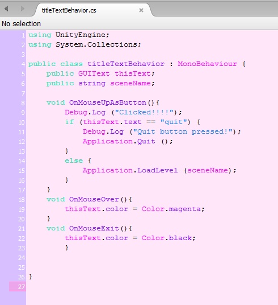
Task: Click the MonoBehaviour class name
Action: (207, 64)
